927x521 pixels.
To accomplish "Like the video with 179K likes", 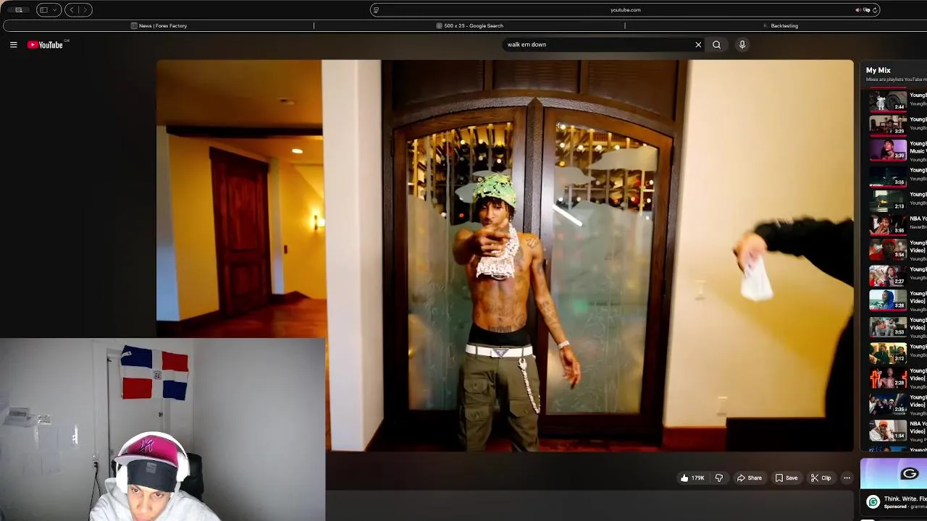I will pyautogui.click(x=692, y=478).
